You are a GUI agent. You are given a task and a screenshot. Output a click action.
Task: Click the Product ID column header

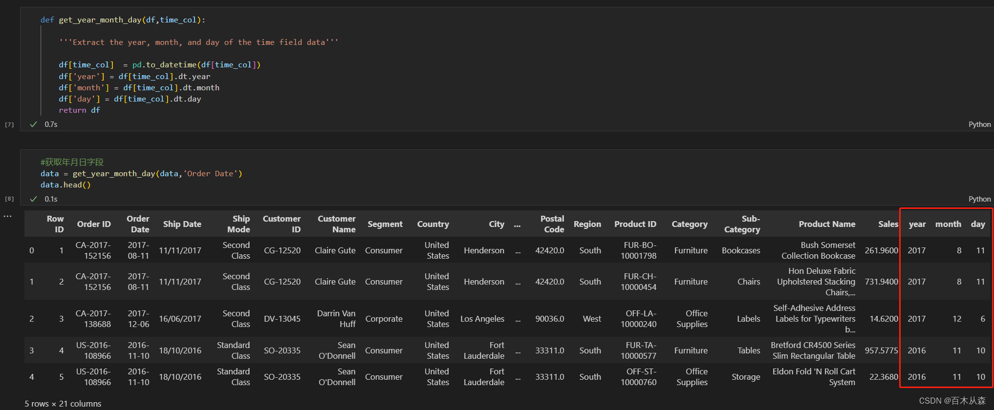[635, 224]
